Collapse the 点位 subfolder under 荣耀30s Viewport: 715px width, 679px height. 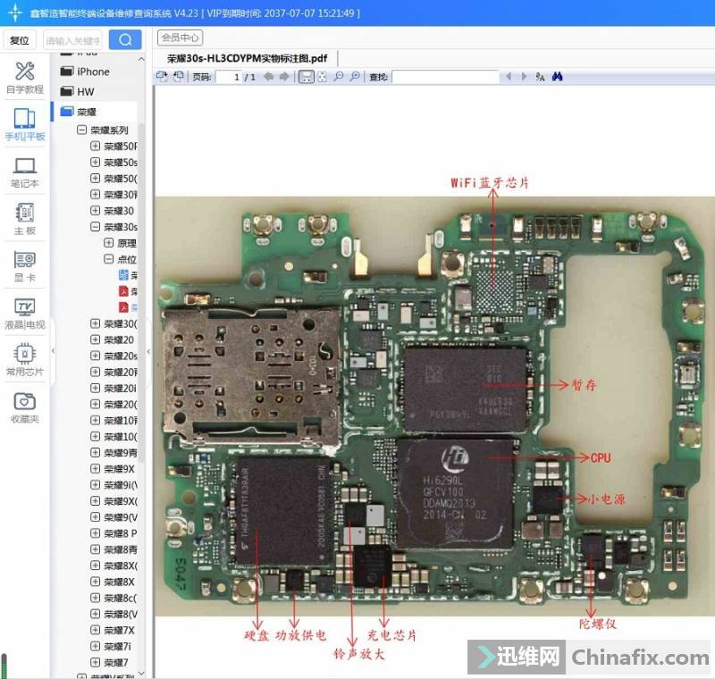click(x=109, y=259)
